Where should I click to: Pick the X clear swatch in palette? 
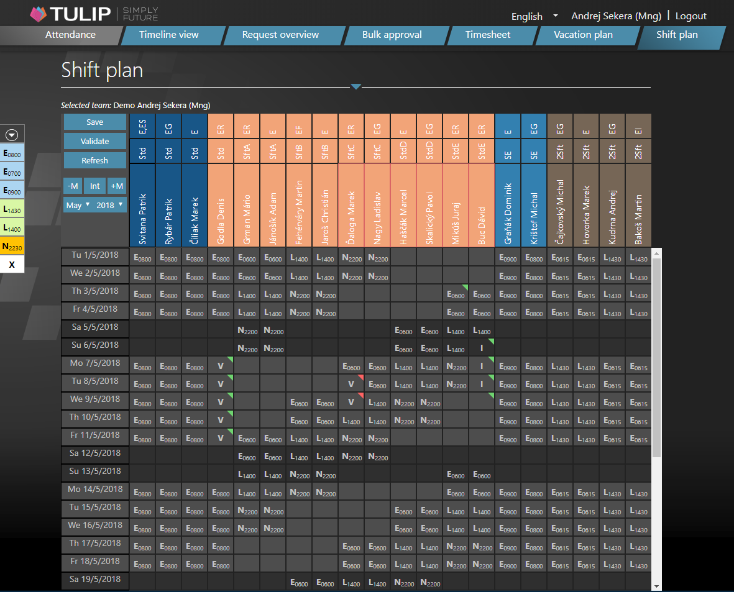(x=12, y=265)
